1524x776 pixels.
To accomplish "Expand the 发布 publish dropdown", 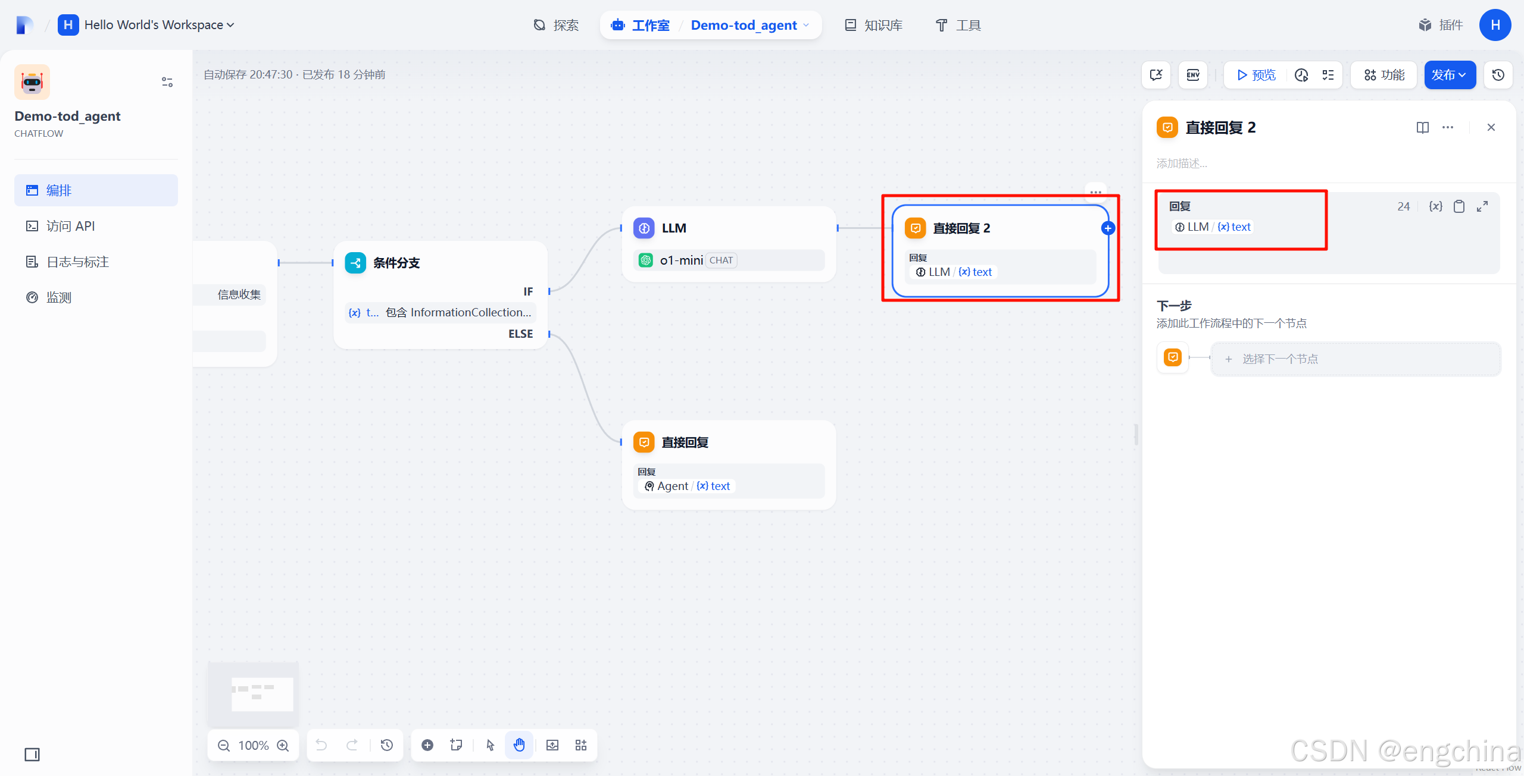I will coord(1450,75).
